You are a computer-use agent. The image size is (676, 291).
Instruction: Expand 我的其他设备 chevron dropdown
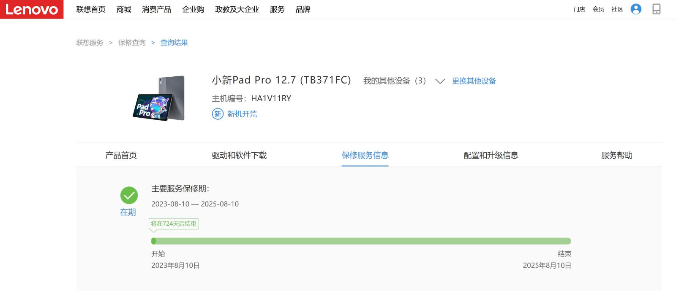click(440, 81)
